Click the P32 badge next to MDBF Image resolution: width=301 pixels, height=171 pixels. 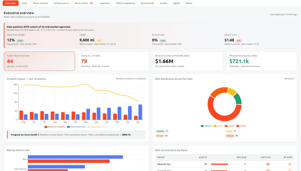pos(99,41)
